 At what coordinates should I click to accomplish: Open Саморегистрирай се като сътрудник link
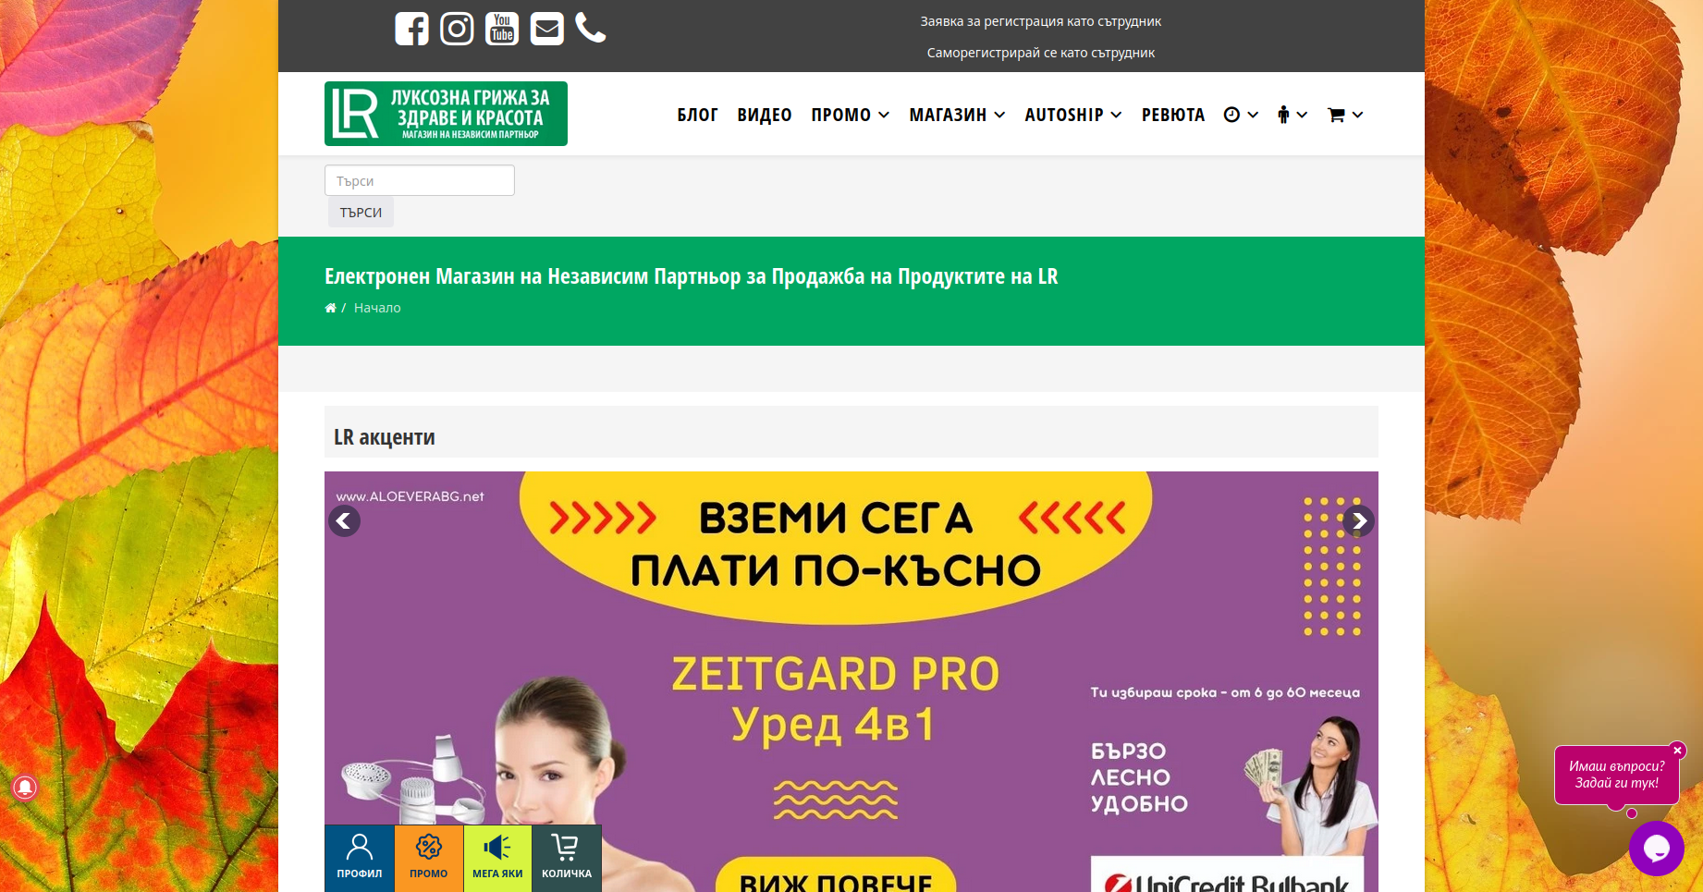pyautogui.click(x=1040, y=53)
